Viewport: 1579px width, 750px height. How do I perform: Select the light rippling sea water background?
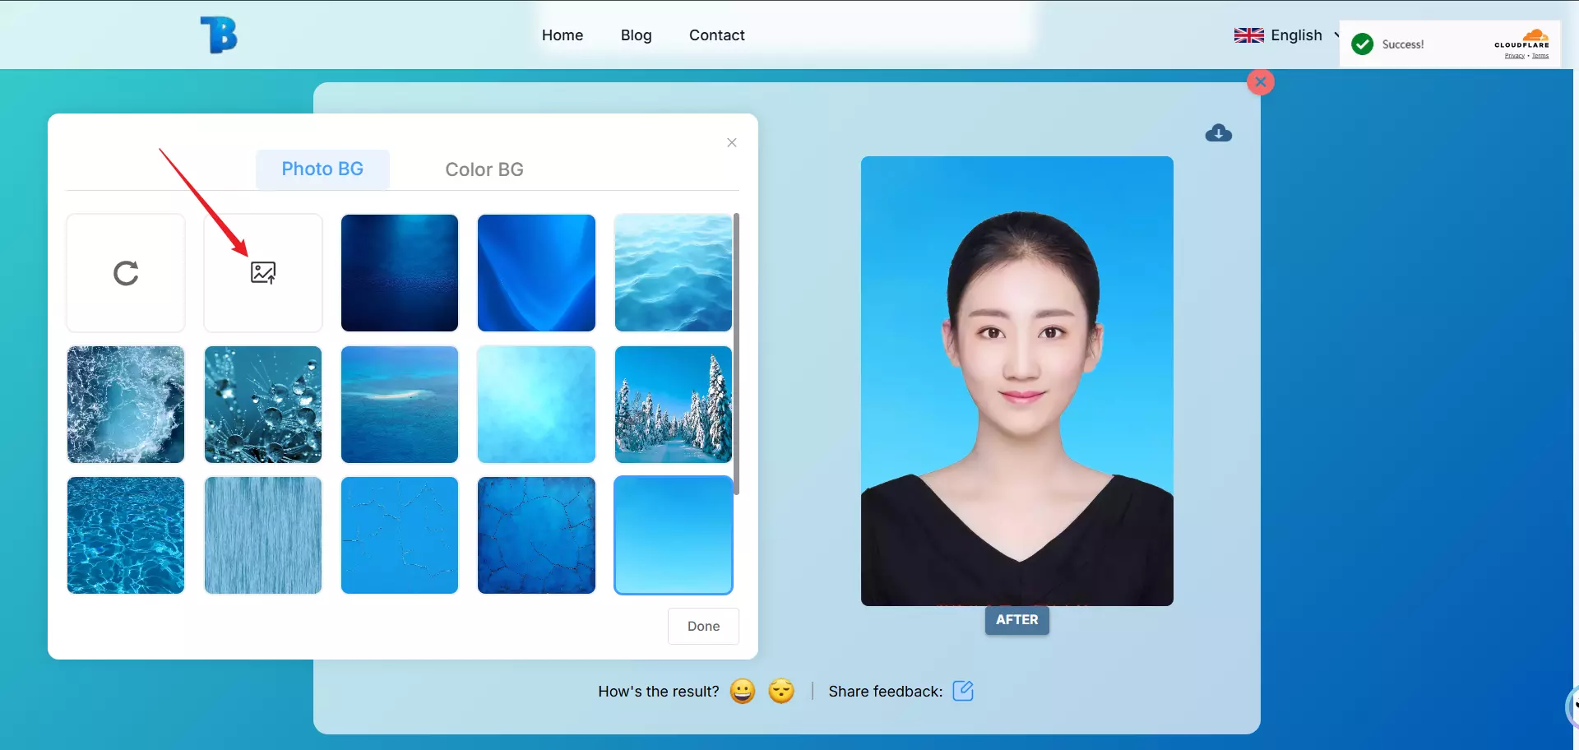(674, 273)
